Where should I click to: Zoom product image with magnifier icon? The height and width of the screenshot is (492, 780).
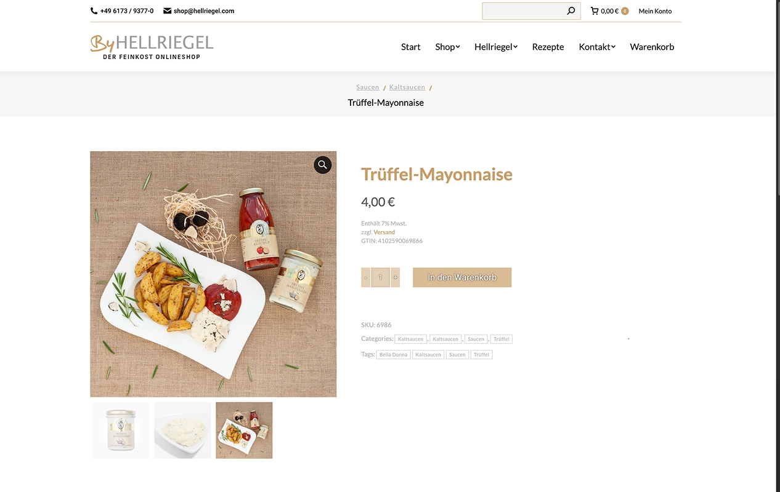tap(323, 165)
